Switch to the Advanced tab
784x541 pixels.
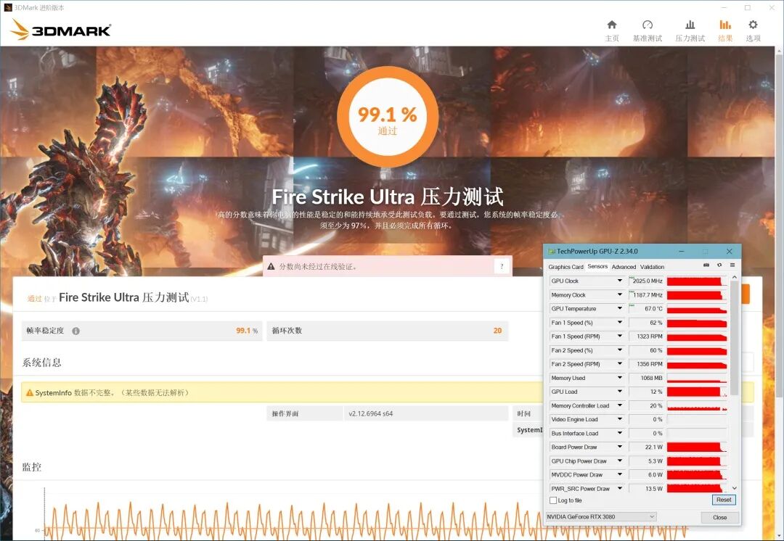(x=624, y=267)
